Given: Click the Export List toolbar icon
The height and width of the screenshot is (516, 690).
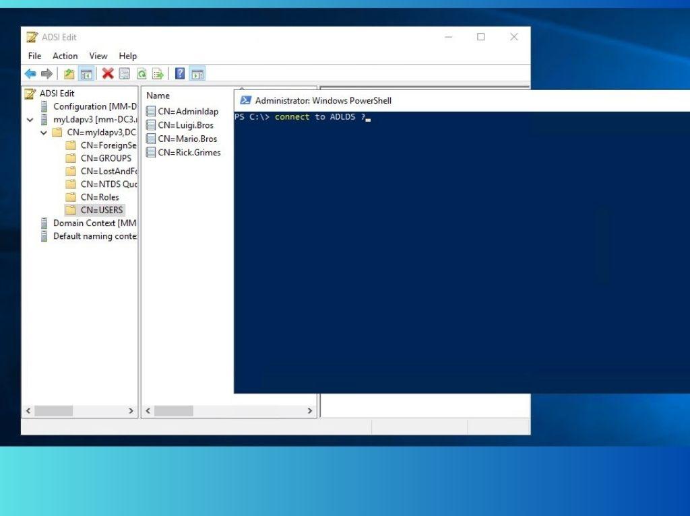Looking at the screenshot, I should (x=158, y=73).
